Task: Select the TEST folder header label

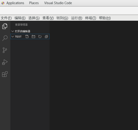Action: pyautogui.click(x=18, y=36)
